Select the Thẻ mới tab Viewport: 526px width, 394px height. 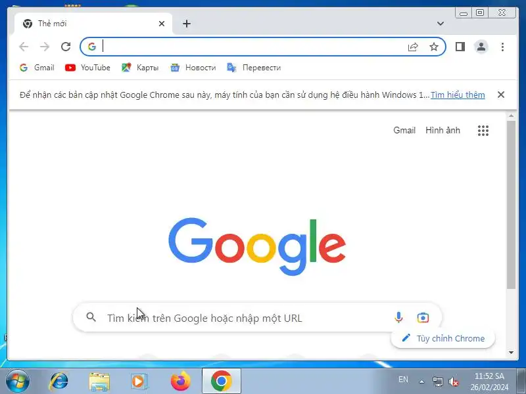click(93, 24)
